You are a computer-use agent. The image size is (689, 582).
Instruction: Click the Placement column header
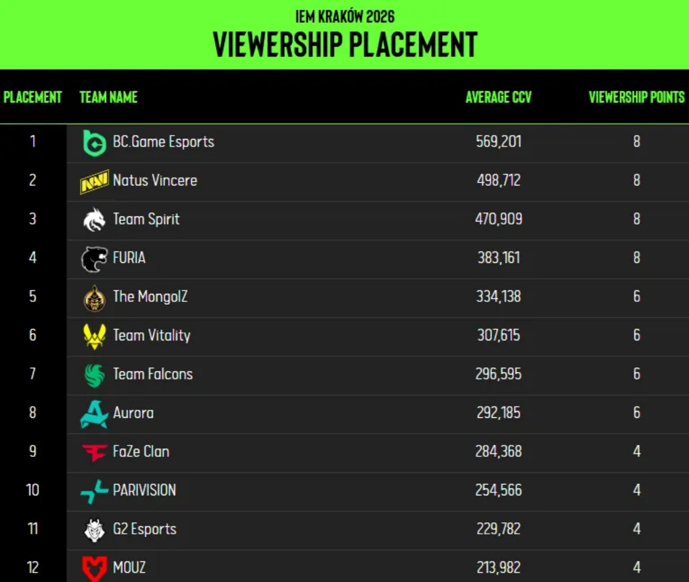[x=33, y=97]
